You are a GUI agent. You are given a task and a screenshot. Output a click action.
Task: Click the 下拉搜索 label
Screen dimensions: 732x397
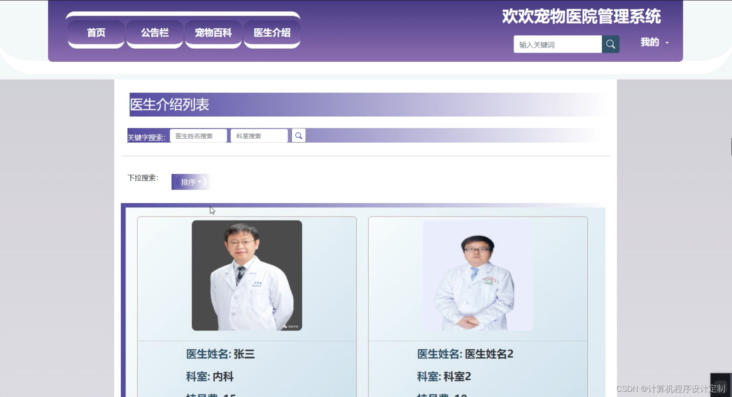point(143,178)
